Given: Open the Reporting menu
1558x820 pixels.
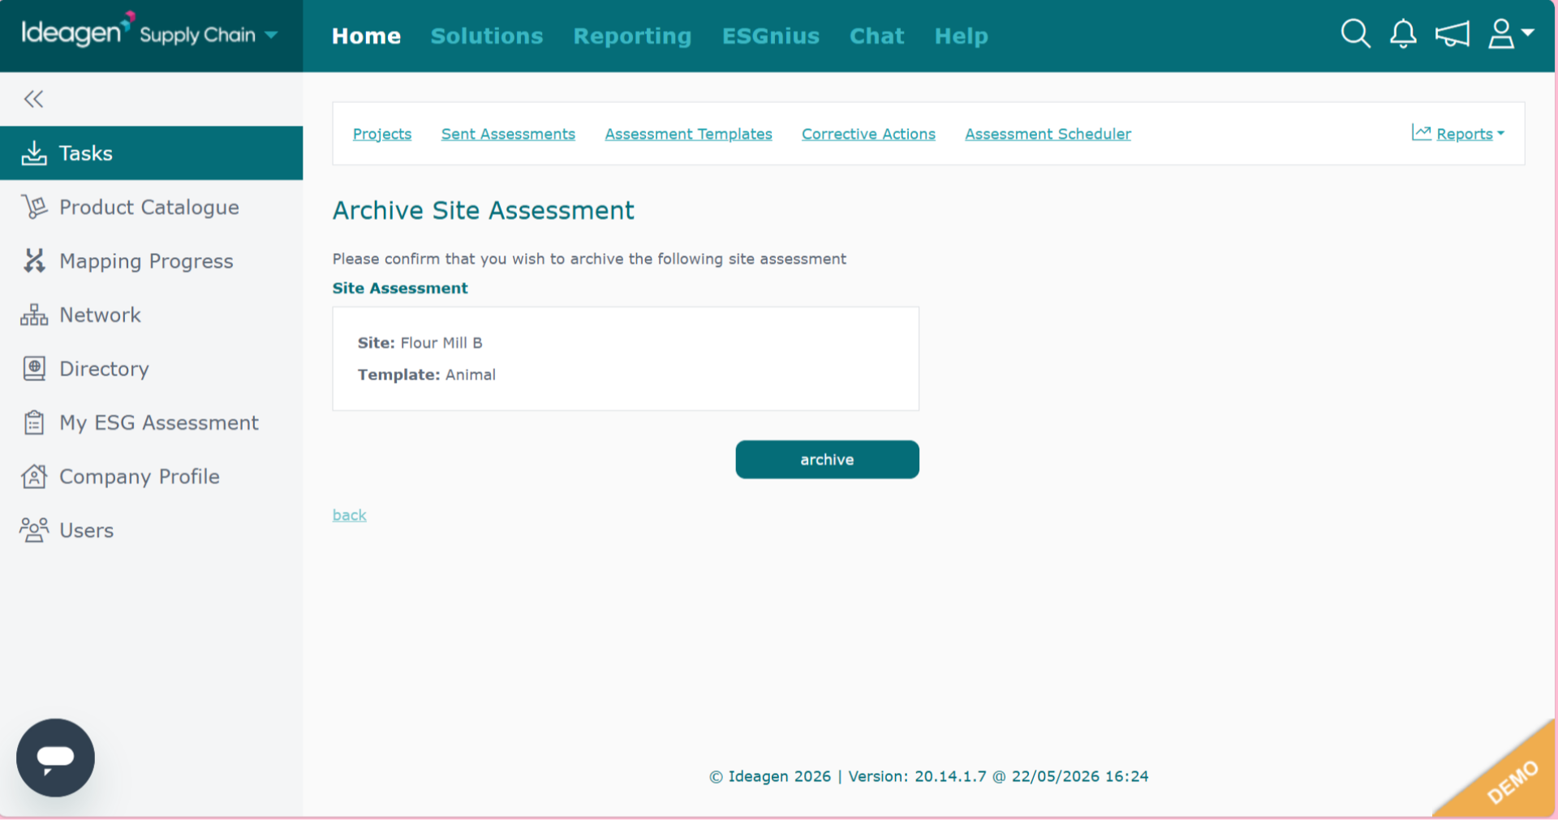Looking at the screenshot, I should coord(632,36).
